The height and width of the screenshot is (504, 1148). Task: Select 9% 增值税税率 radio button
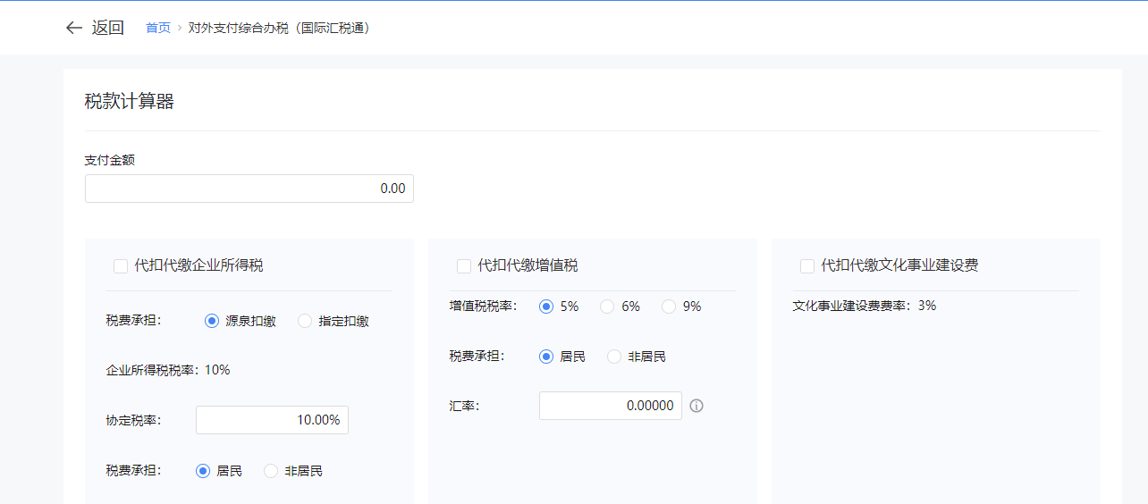pos(669,307)
